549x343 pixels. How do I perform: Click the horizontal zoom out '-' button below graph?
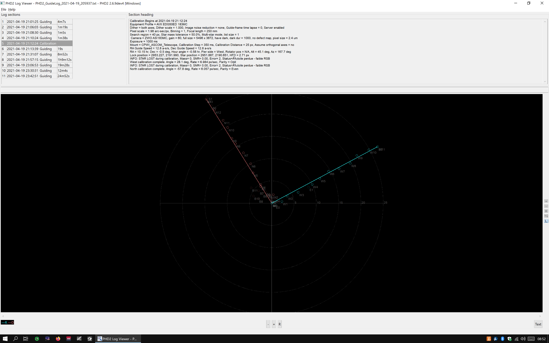pyautogui.click(x=268, y=324)
